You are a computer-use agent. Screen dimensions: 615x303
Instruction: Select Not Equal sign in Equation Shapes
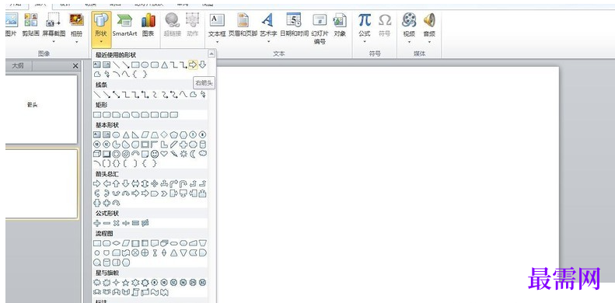145,223
